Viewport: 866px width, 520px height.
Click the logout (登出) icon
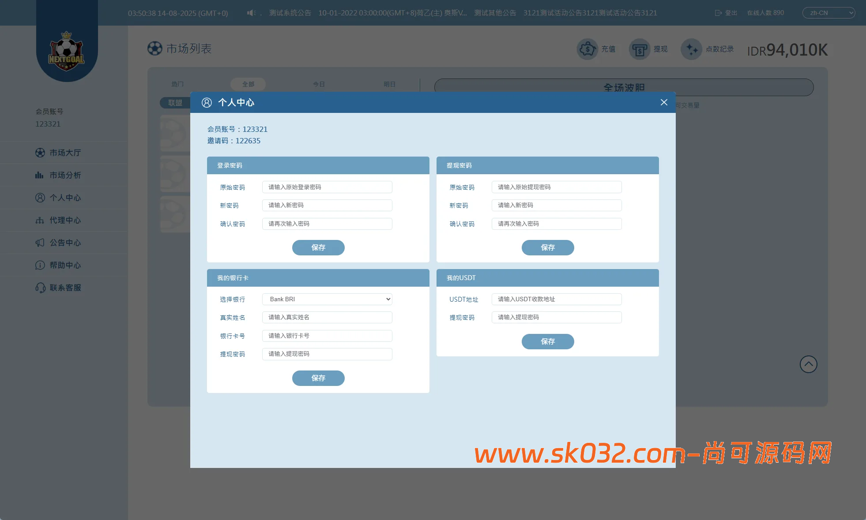pos(718,13)
